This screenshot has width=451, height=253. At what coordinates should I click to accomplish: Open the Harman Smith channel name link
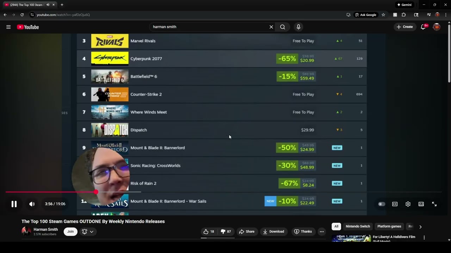click(x=46, y=229)
